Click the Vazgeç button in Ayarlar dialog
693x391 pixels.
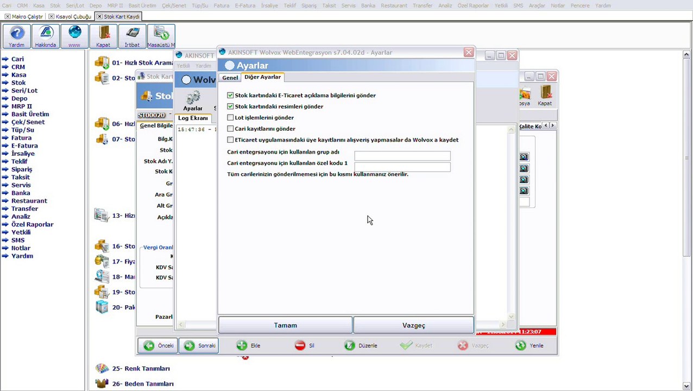coord(414,325)
